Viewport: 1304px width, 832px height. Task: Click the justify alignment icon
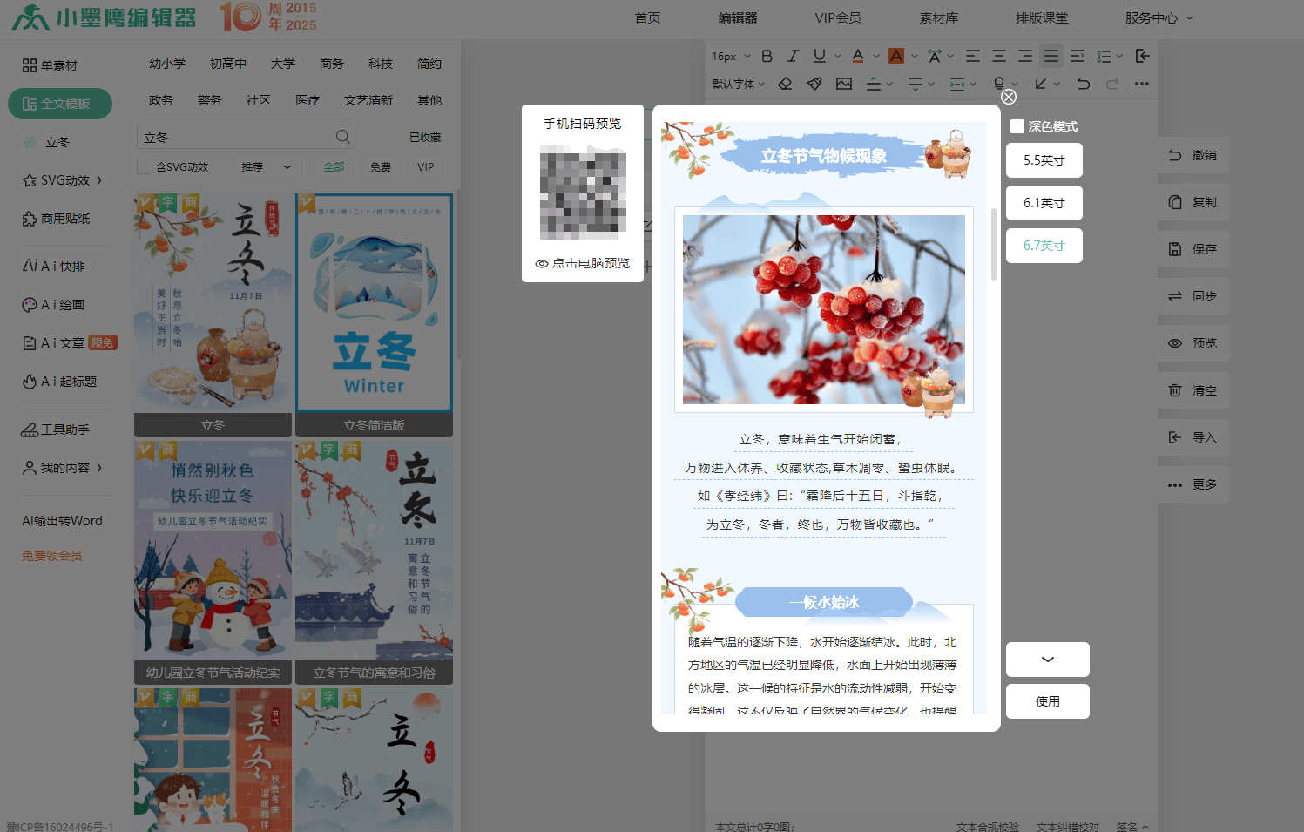[1051, 56]
